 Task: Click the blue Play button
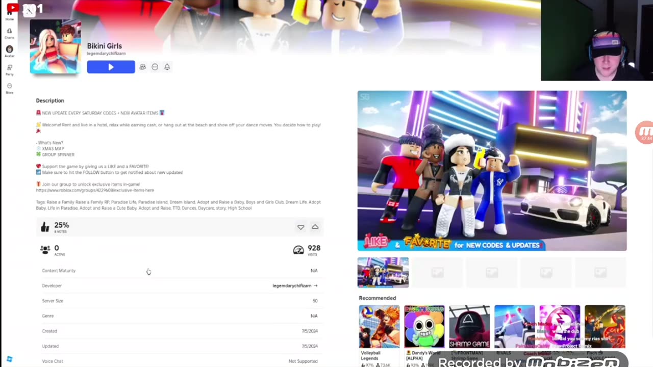point(111,67)
